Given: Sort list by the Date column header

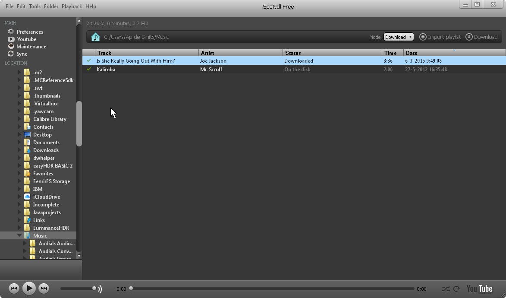Looking at the screenshot, I should tap(455, 53).
